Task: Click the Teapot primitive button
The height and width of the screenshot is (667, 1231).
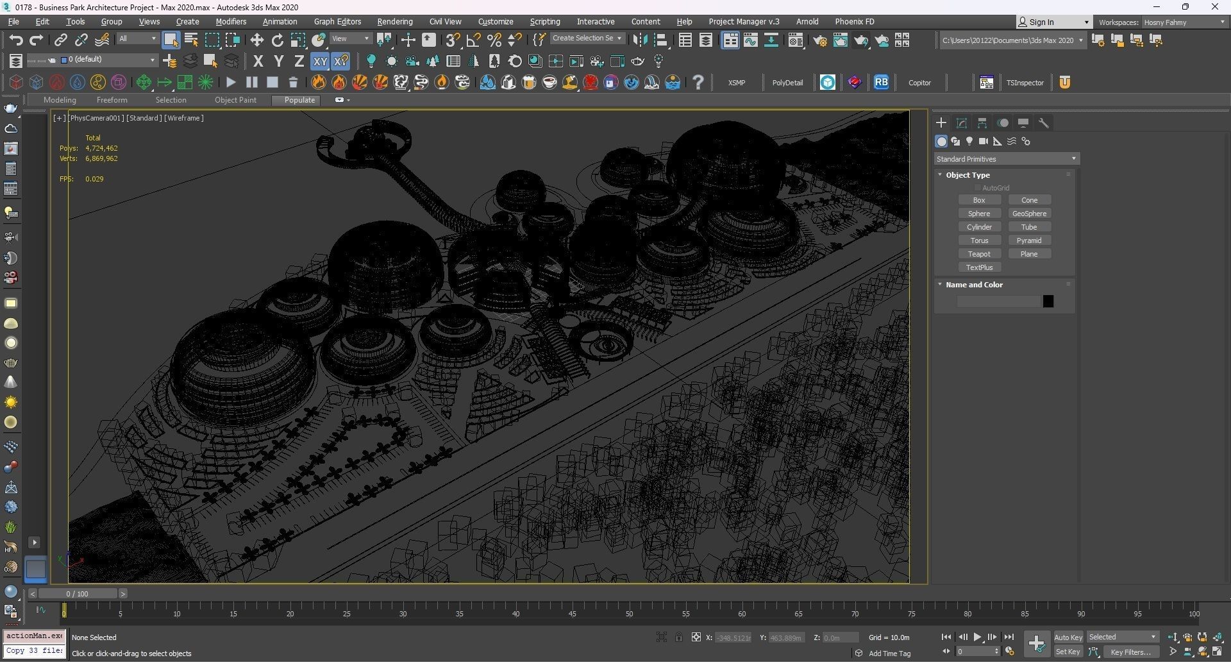Action: (x=979, y=254)
